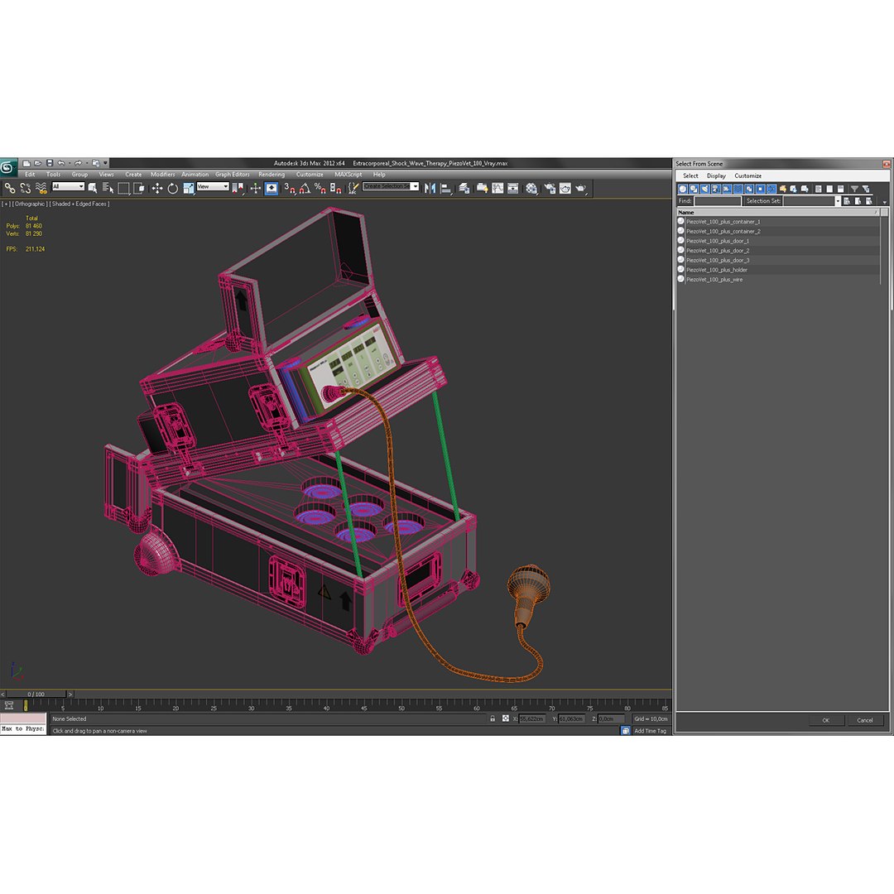Open the Graph Editors menu
This screenshot has width=894, height=894.
pyautogui.click(x=232, y=175)
